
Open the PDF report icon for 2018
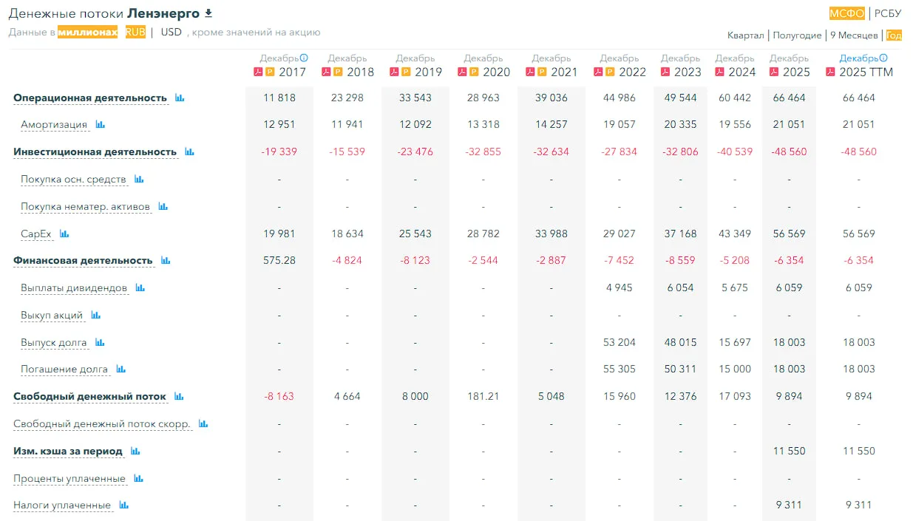point(326,72)
